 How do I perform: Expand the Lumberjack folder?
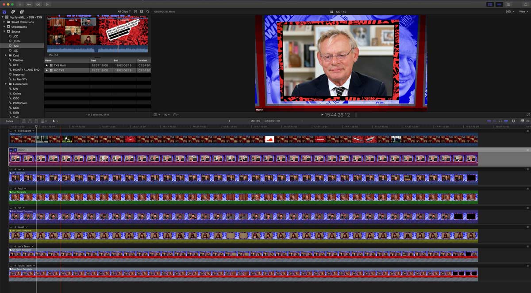click(x=6, y=84)
